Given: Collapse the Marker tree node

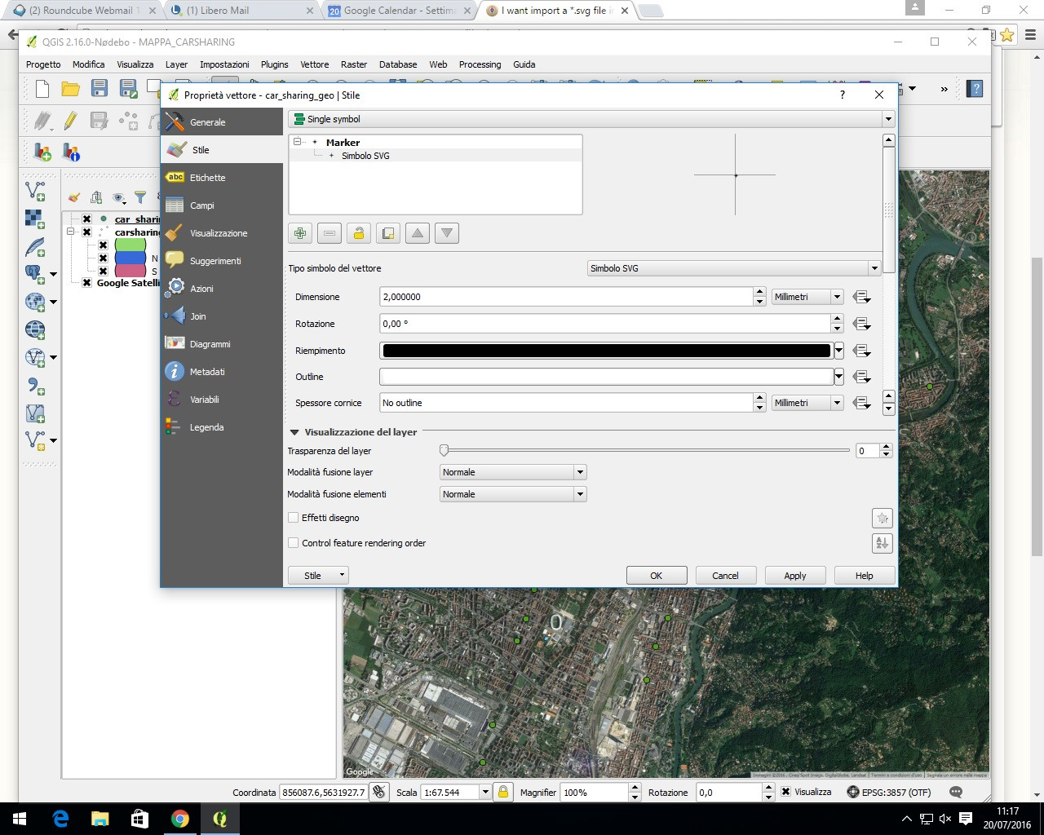Looking at the screenshot, I should 298,142.
